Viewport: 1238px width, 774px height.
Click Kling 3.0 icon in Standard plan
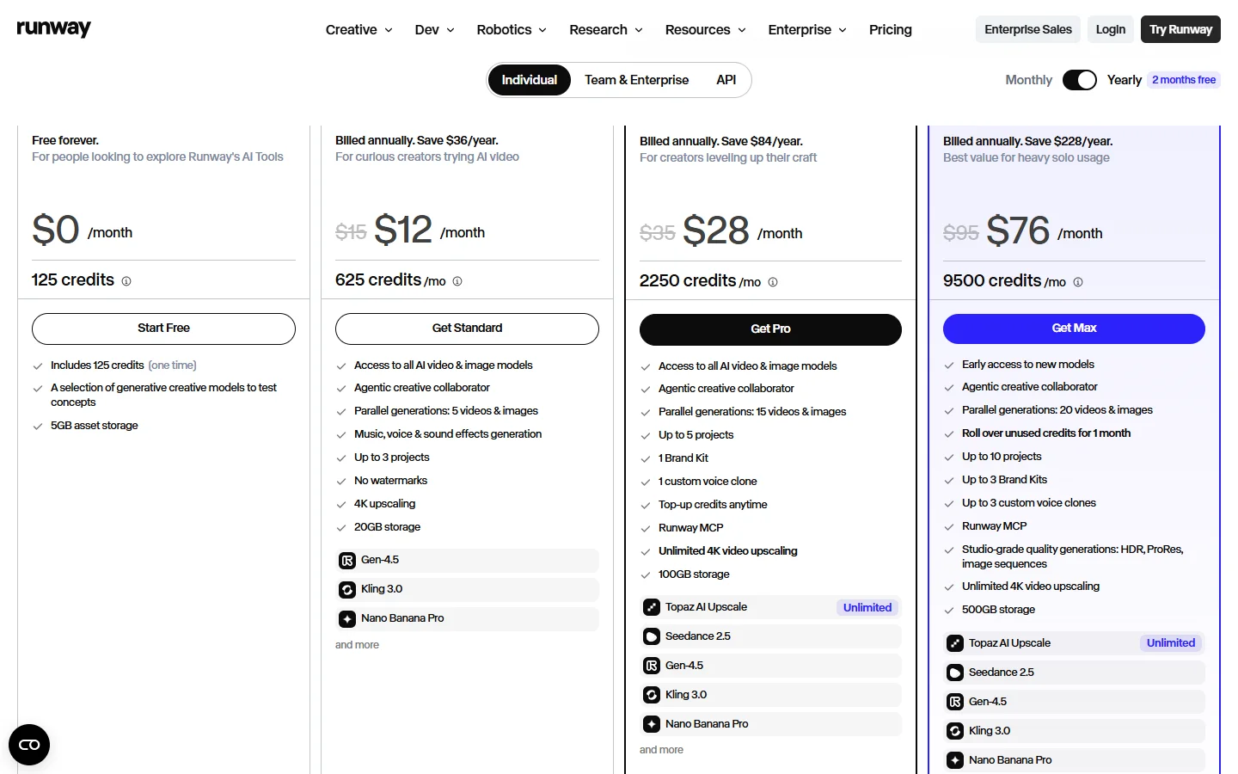pos(347,590)
